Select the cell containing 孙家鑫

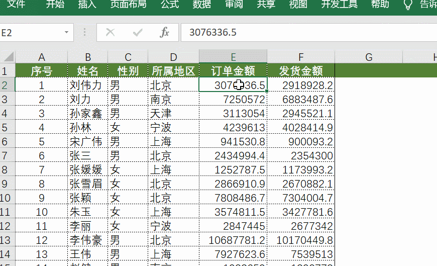88,113
